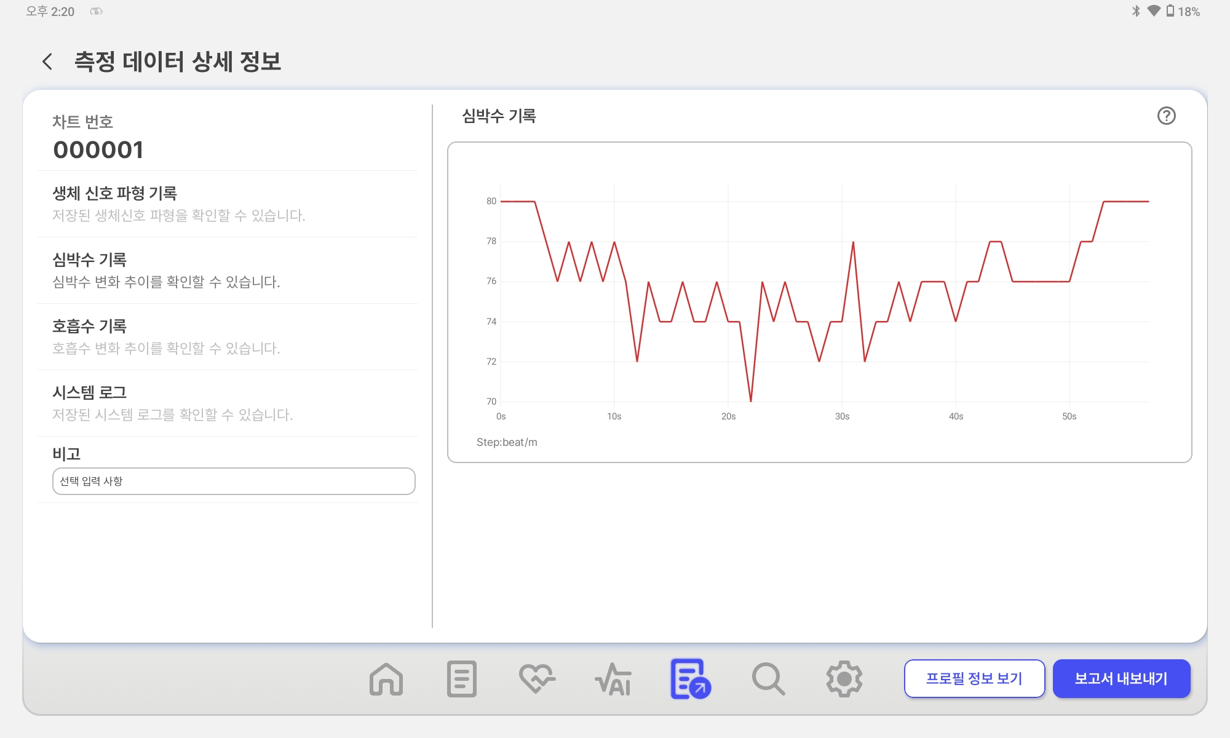Open the help icon for 심박수 기록 chart
This screenshot has height=738, width=1230.
[1166, 116]
